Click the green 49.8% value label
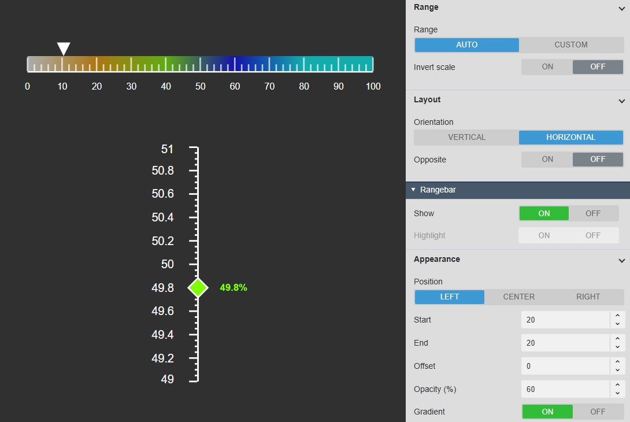Viewport: 630px width, 422px height. (x=234, y=287)
